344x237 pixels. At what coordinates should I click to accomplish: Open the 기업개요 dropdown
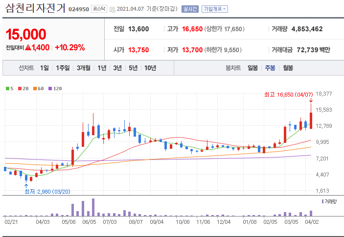coord(215,9)
